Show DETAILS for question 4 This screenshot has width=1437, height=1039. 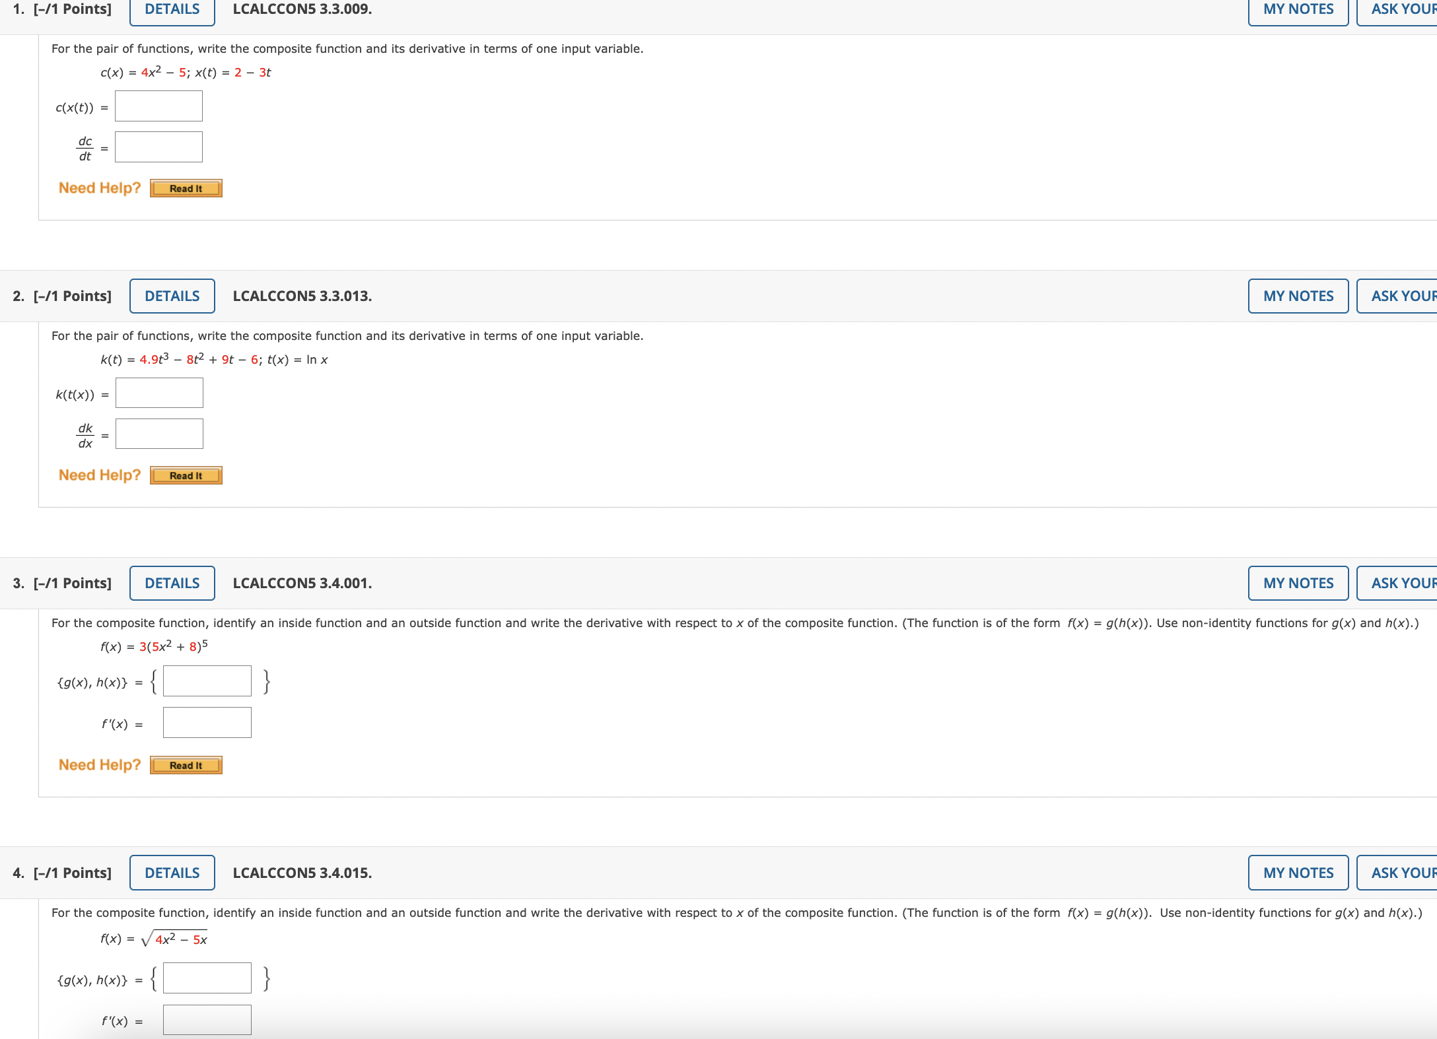click(172, 873)
